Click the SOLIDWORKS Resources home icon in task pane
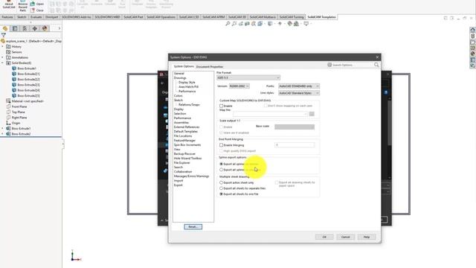This screenshot has height=268, width=476. point(473,30)
